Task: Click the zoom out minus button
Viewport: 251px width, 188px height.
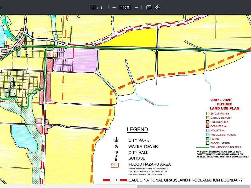Action: pyautogui.click(x=114, y=7)
